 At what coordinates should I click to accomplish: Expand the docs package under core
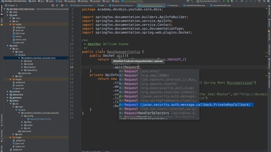pos(22,61)
